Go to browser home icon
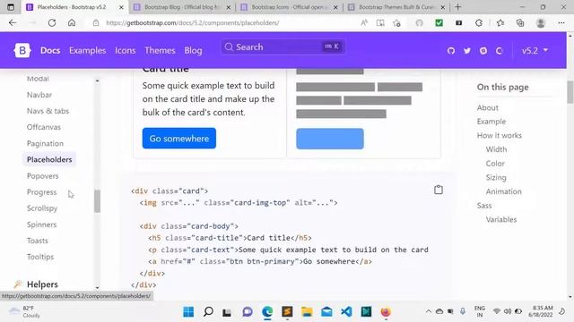574x322 pixels. [72, 22]
